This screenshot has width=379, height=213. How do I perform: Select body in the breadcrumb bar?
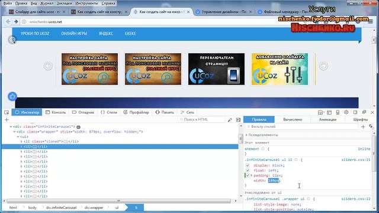(x=32, y=208)
